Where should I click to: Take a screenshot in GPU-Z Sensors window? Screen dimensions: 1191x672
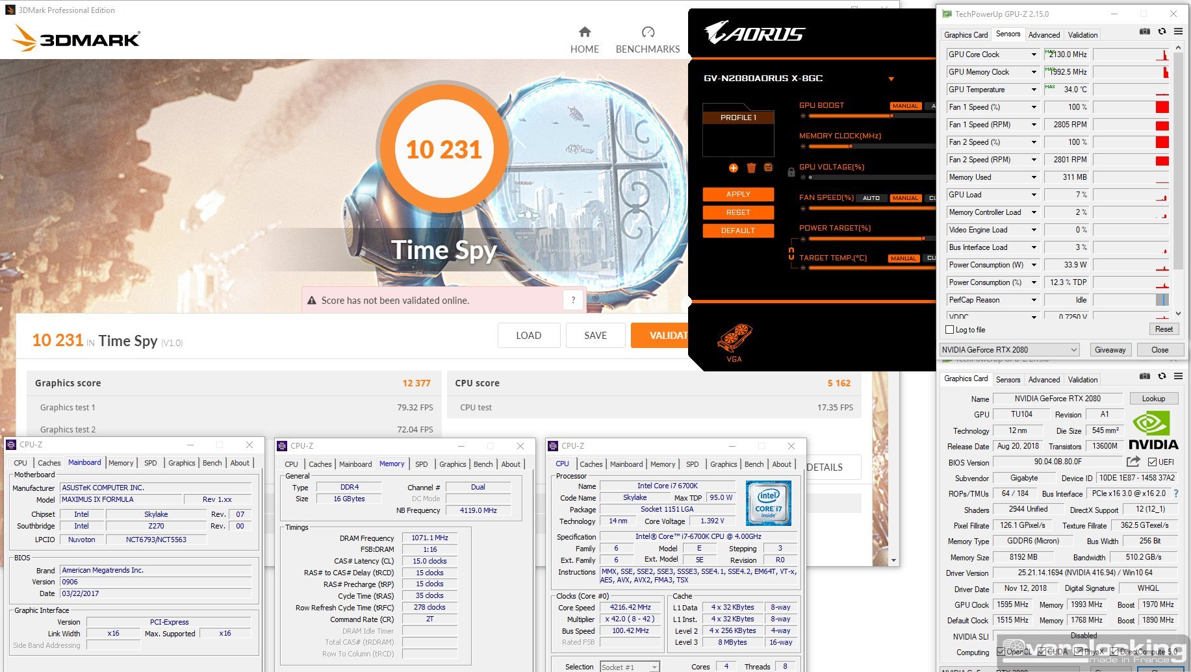(1145, 31)
